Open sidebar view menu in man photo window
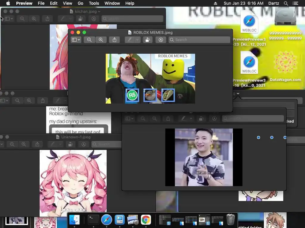305x228 pixels. click(129, 118)
